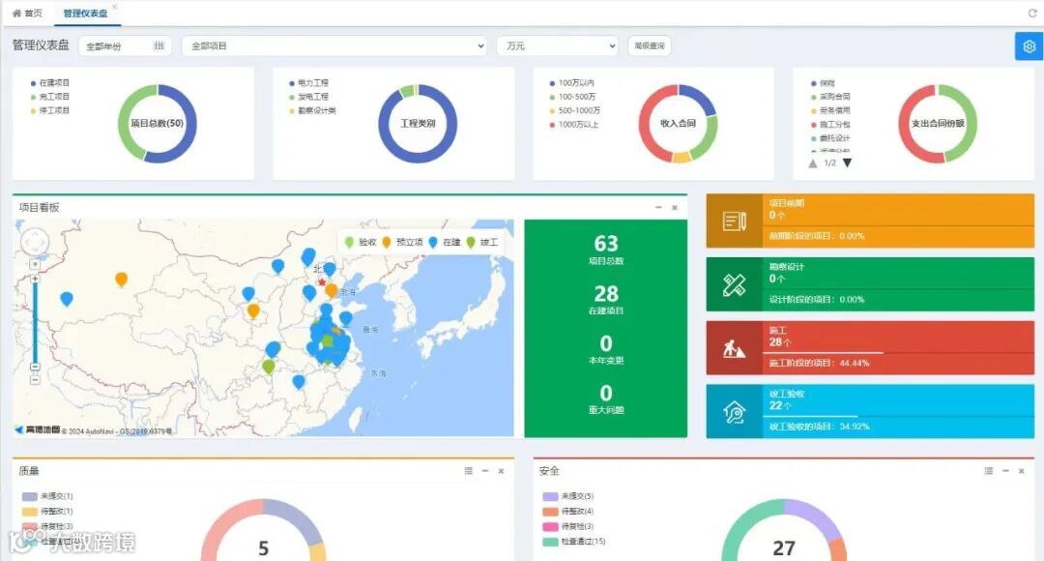1044x561 pixels.
Task: Toggle 采购合同 legend item
Action: 830,97
